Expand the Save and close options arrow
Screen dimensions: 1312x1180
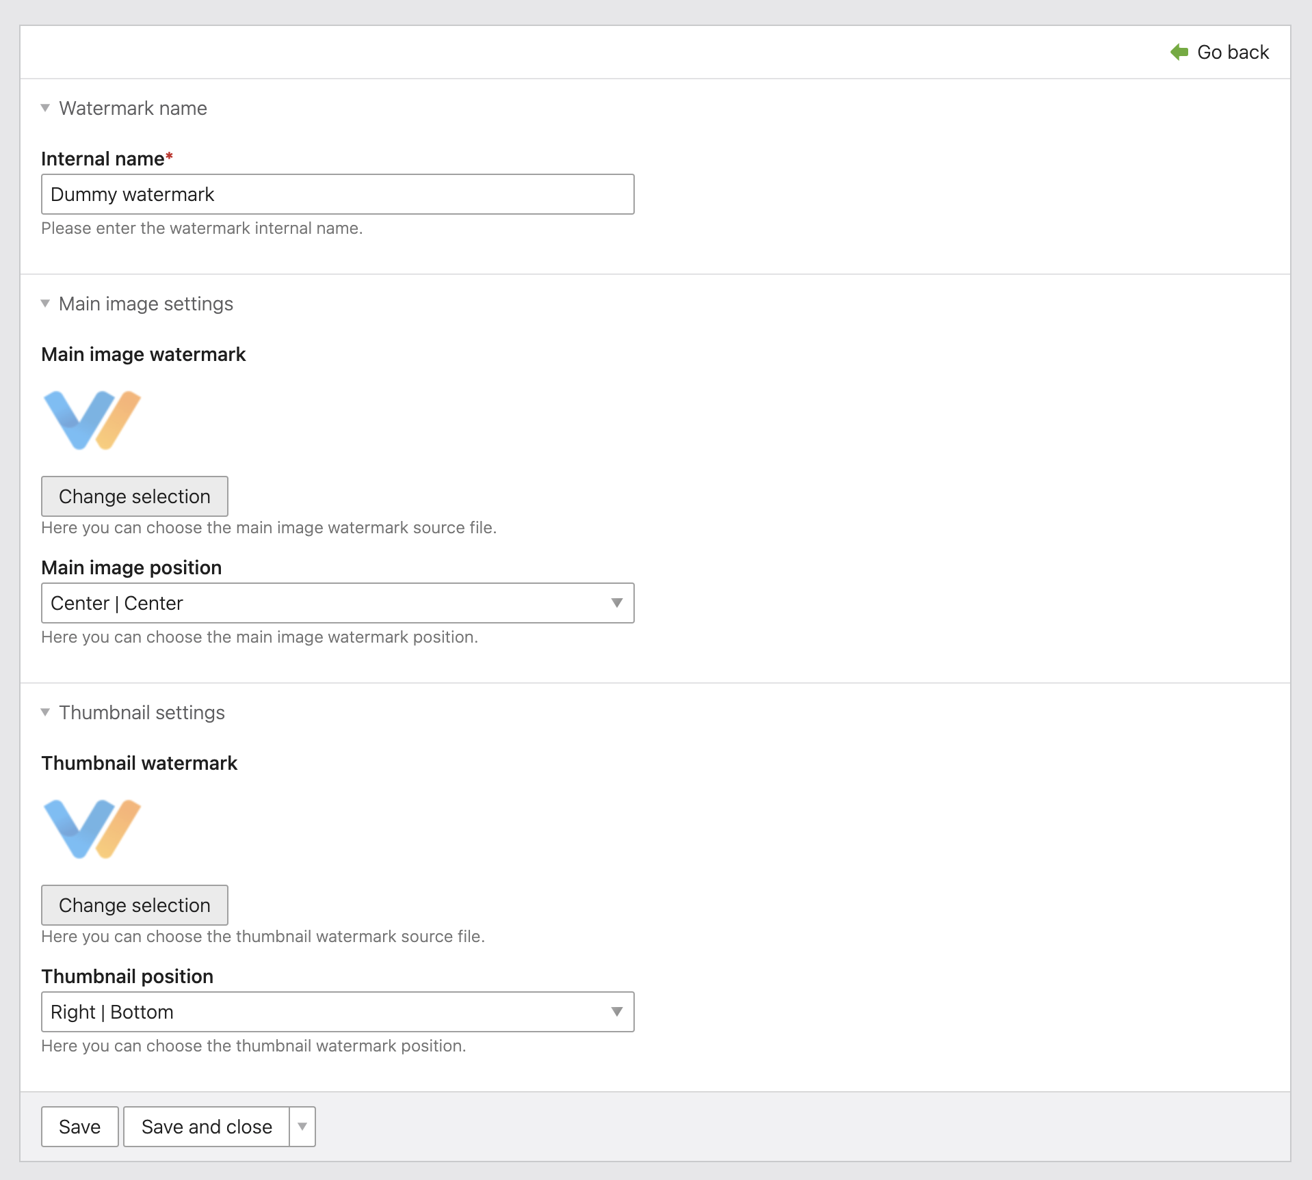click(302, 1127)
